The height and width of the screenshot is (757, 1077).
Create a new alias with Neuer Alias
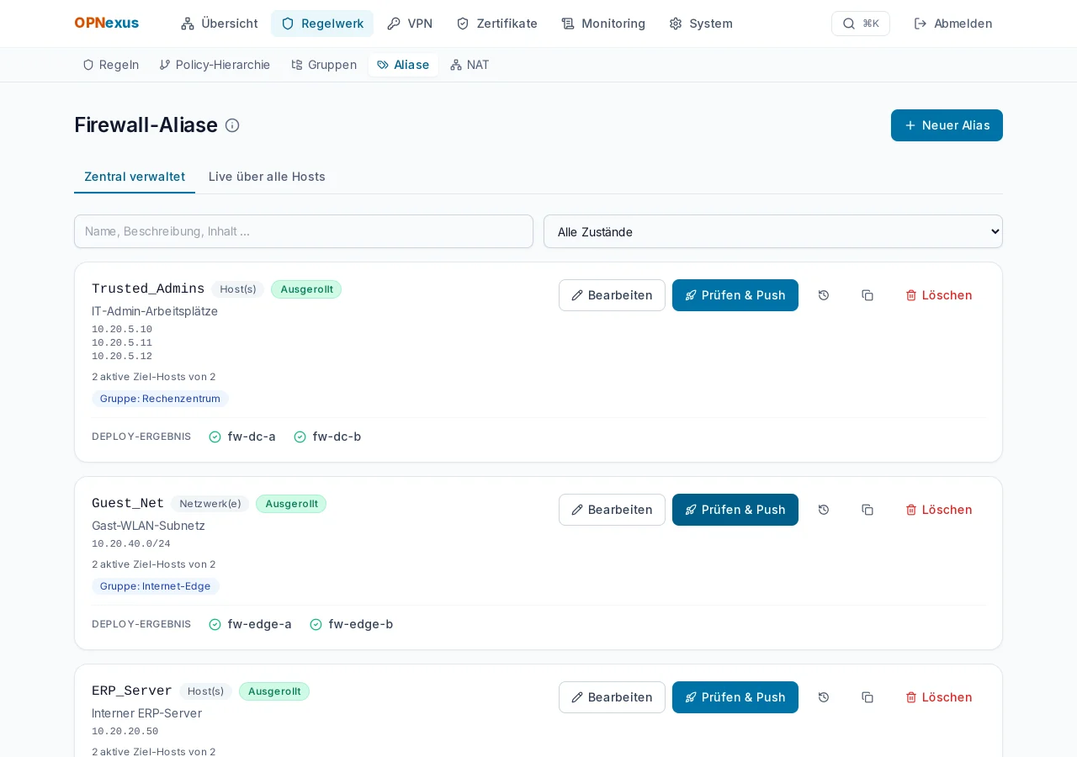coord(947,125)
